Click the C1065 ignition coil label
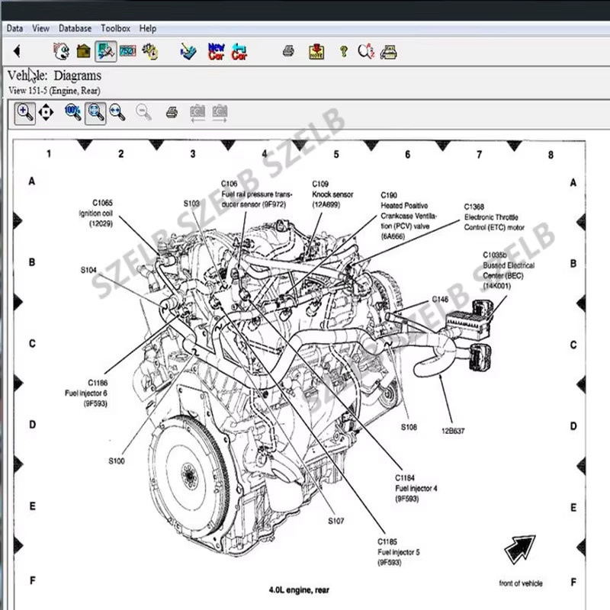 [x=97, y=213]
